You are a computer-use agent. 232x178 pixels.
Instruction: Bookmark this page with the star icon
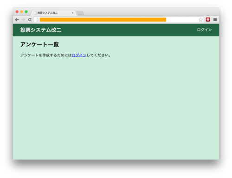point(200,19)
